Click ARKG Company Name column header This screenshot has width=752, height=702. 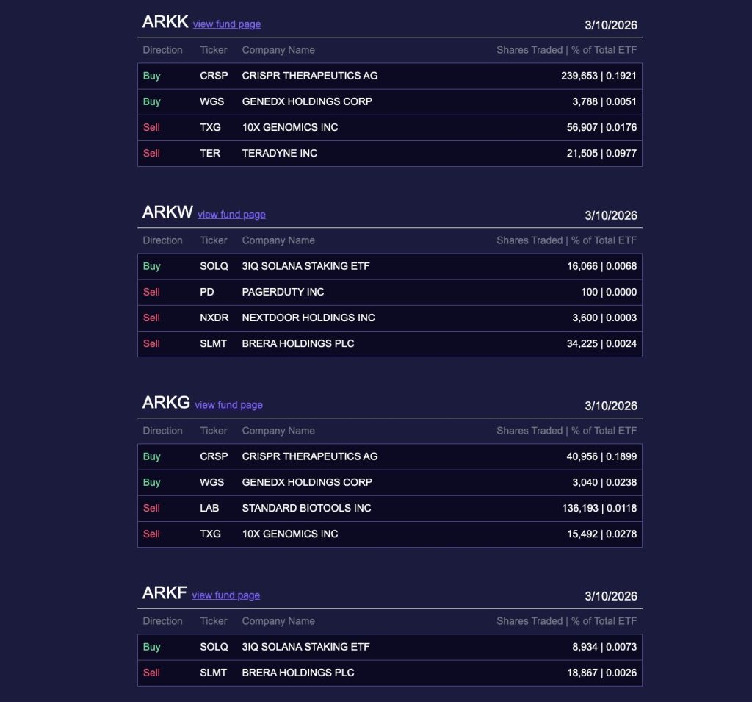[x=278, y=431]
